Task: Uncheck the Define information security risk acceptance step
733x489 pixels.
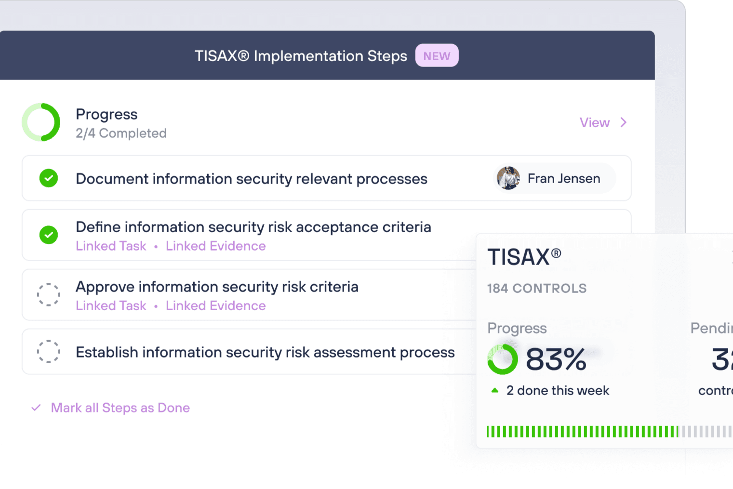Action: point(49,235)
